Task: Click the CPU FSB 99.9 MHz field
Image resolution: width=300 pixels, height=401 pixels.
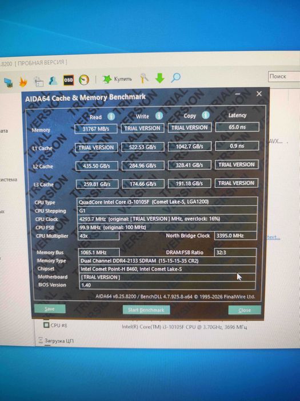Action: click(167, 227)
